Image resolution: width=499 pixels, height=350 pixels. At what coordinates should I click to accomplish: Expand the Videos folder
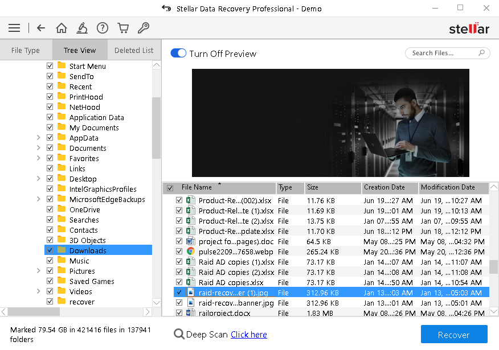tap(39, 291)
